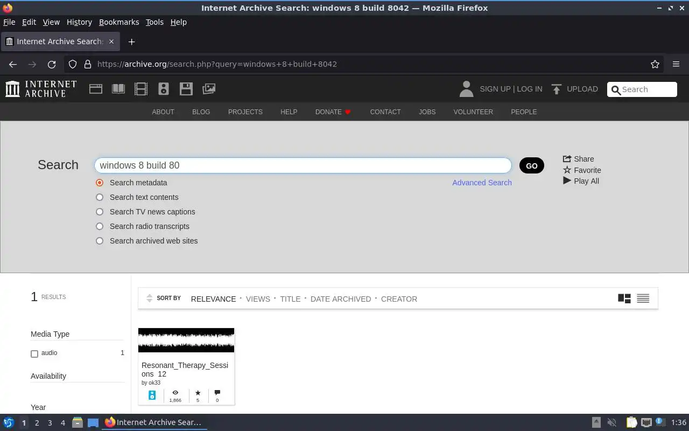Image resolution: width=689 pixels, height=431 pixels.
Task: Show tracking protection shield info
Action: click(x=73, y=64)
